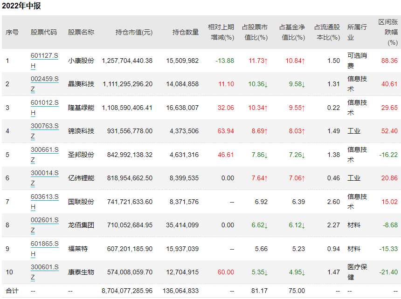Screen dimensions: 401x299
Task: Open stock code link 300014.SZ
Action: (44, 173)
